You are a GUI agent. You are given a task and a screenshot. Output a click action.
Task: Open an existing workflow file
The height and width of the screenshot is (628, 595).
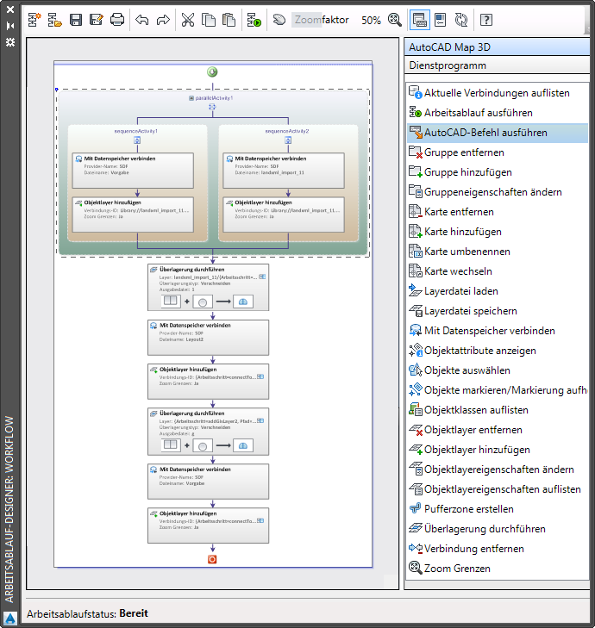pyautogui.click(x=55, y=20)
